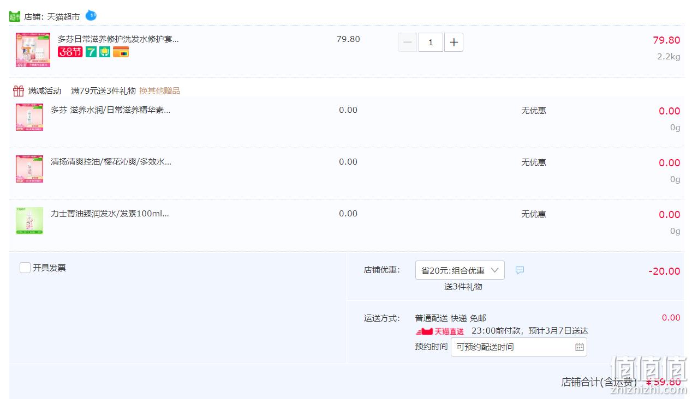Click the 38节 promotion badge
The width and height of the screenshot is (692, 399).
pos(70,52)
